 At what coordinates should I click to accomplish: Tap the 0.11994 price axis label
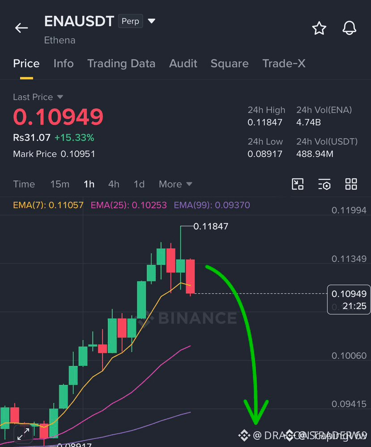(349, 210)
